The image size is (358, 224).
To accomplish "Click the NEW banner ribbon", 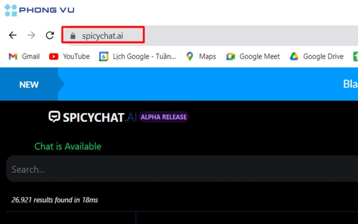I will click(29, 84).
